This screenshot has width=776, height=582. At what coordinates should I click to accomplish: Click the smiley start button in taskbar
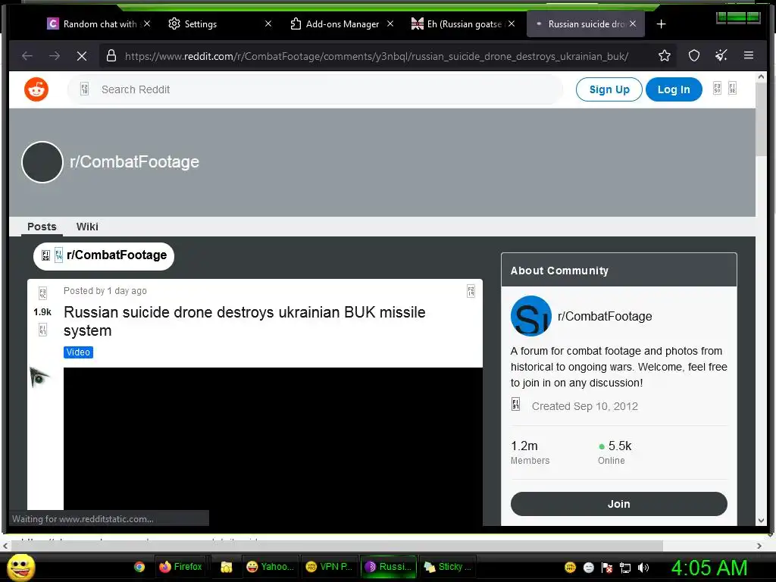20,567
